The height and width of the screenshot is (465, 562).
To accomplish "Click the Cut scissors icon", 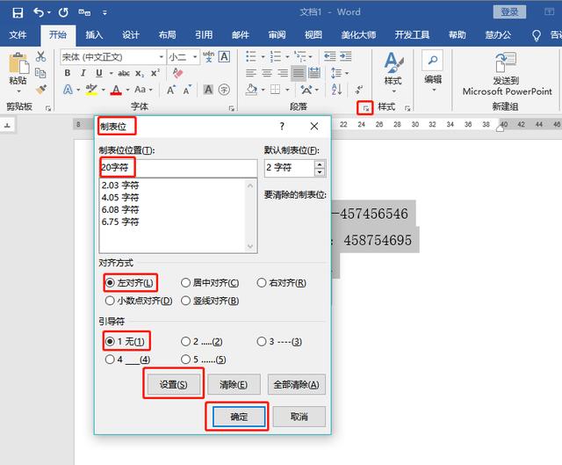I will 41,56.
